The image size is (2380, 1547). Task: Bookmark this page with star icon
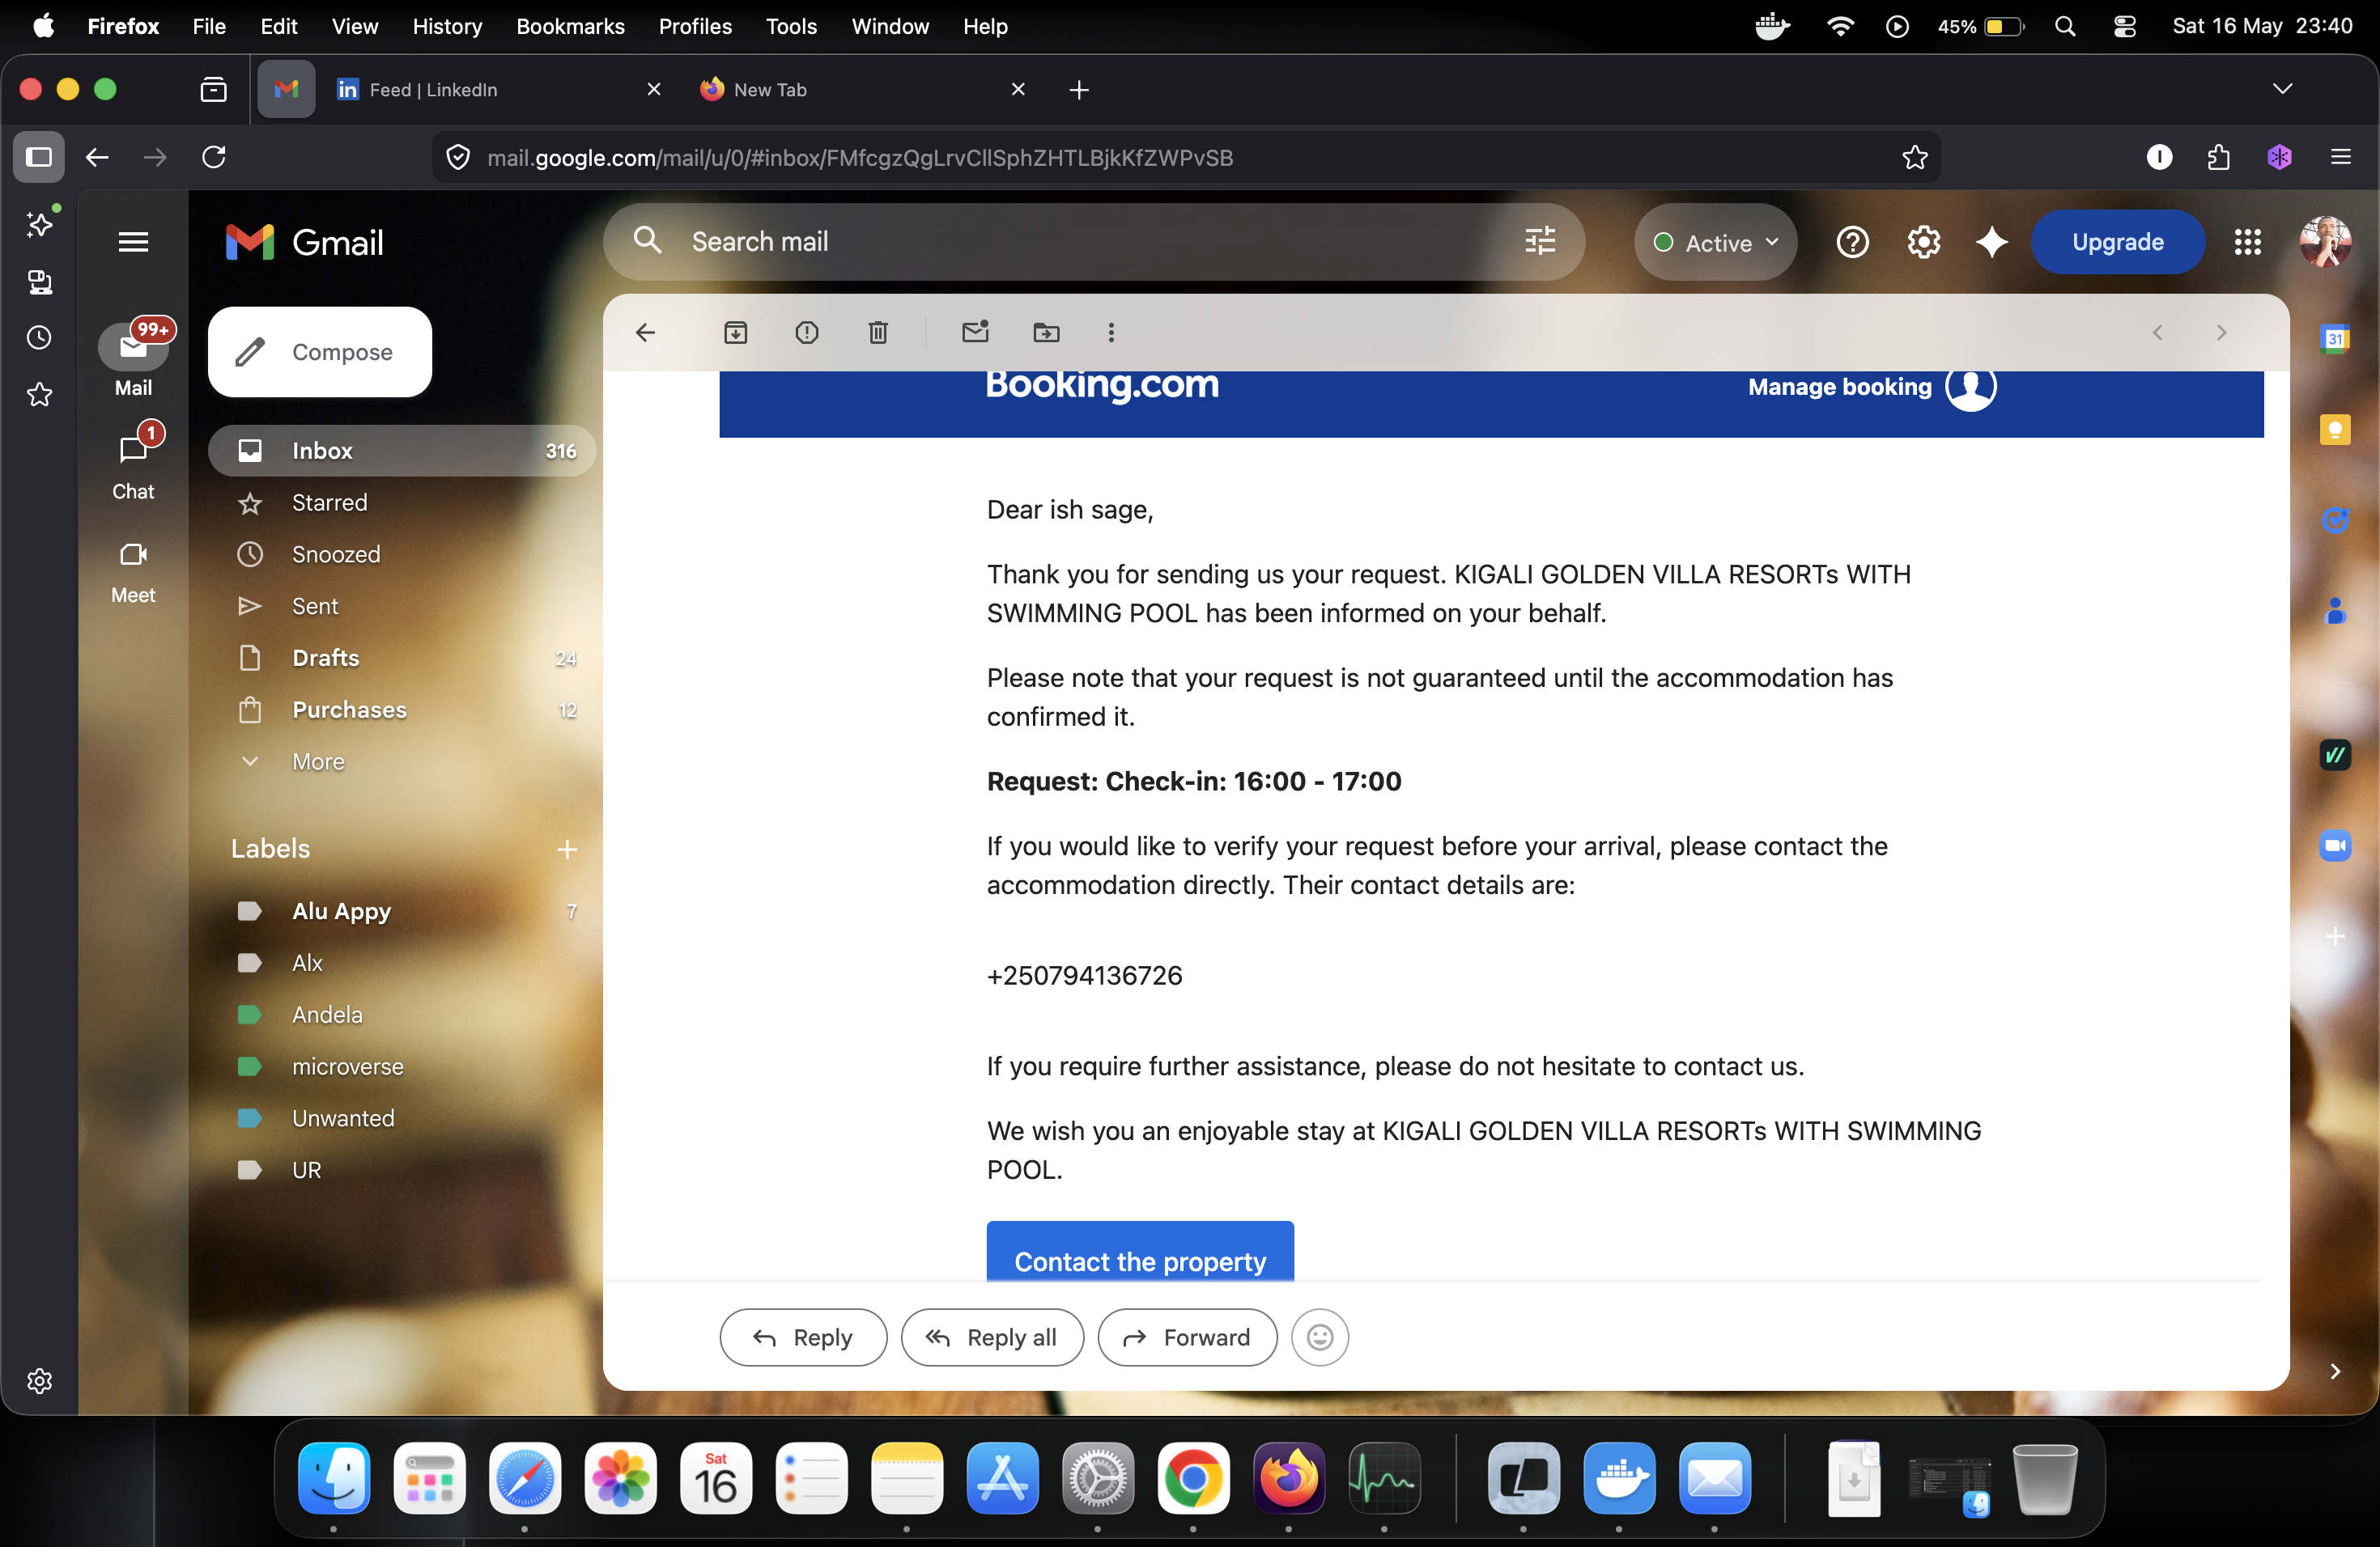[1914, 157]
